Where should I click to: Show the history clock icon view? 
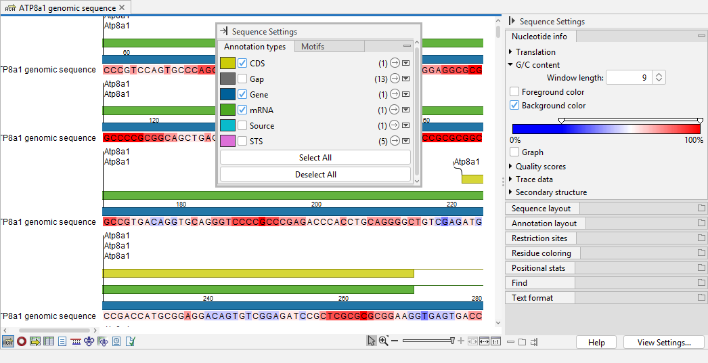tap(116, 342)
